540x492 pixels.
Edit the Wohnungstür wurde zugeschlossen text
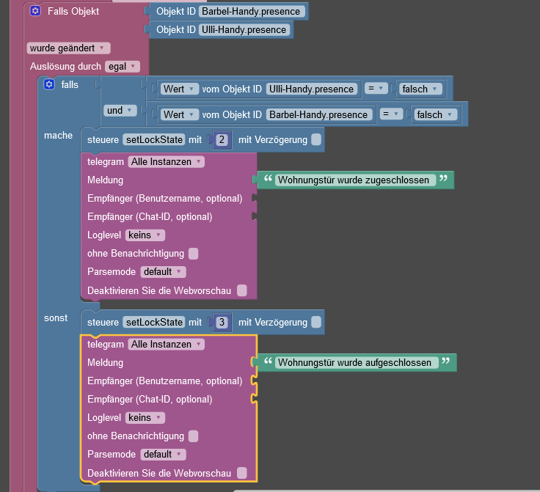coord(354,180)
